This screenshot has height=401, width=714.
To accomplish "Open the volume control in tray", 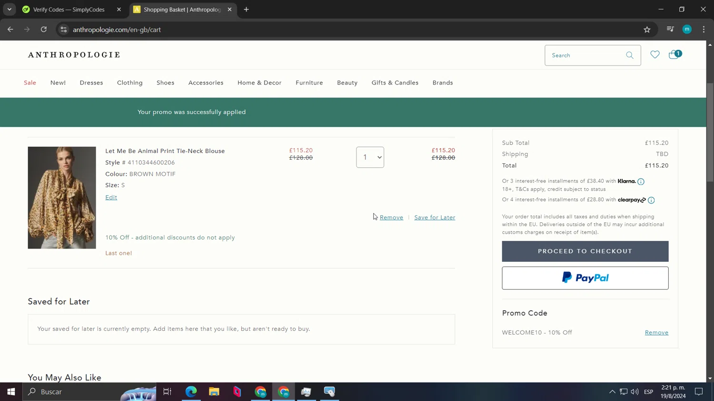I will 635,392.
